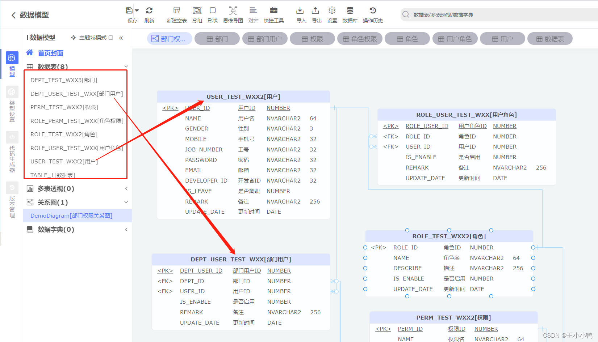Switch to the 数据表 tab
The width and height of the screenshot is (598, 342).
coord(550,39)
